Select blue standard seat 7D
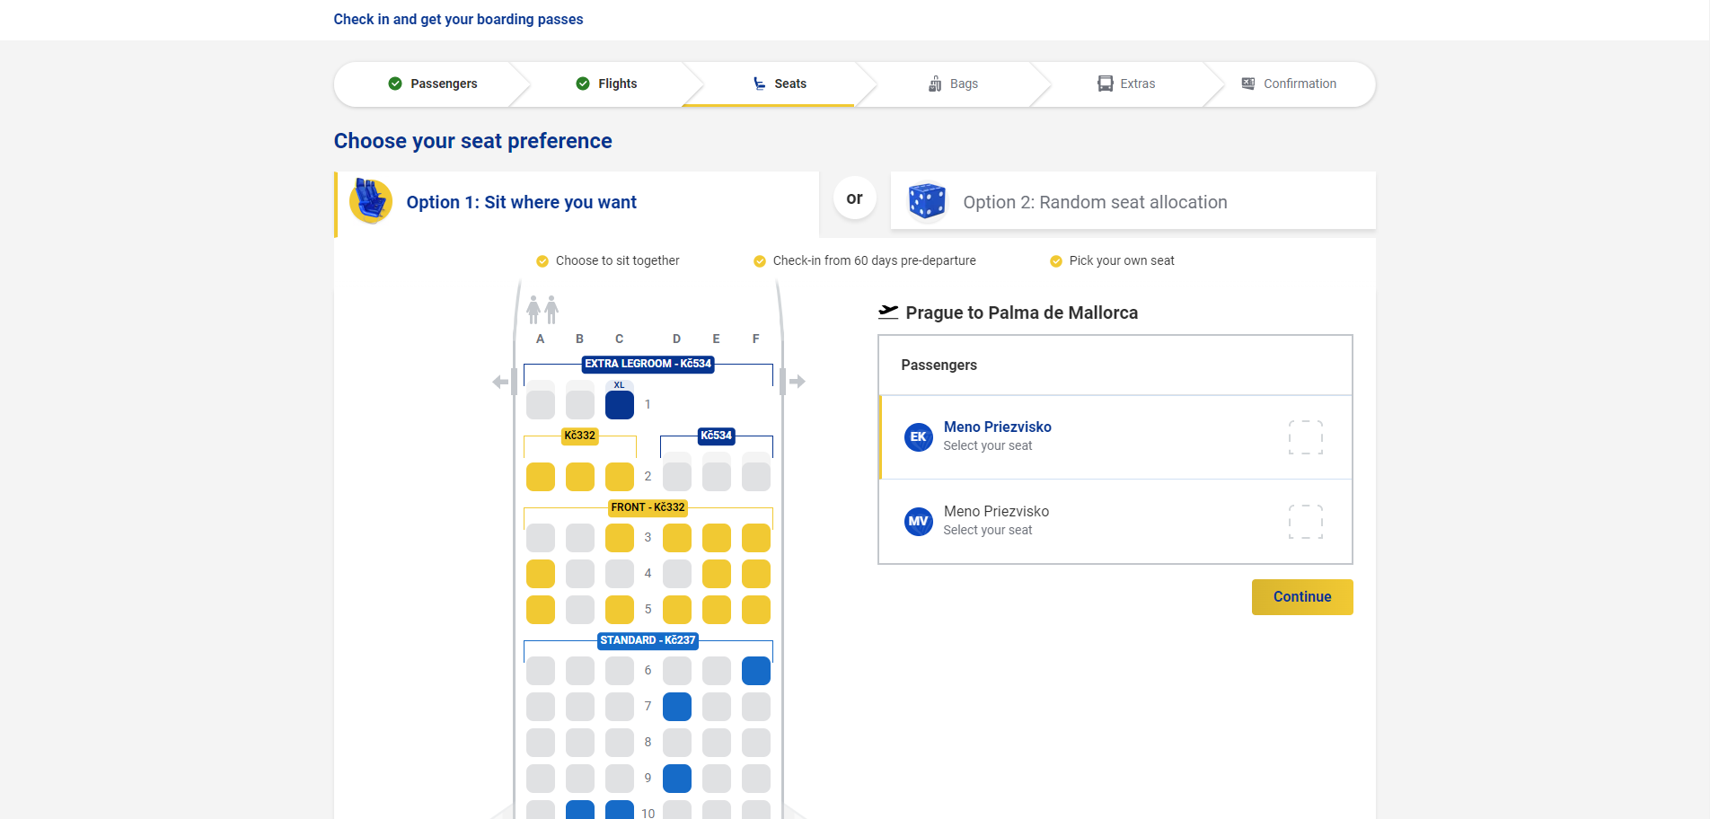Image resolution: width=1710 pixels, height=819 pixels. pos(676,707)
